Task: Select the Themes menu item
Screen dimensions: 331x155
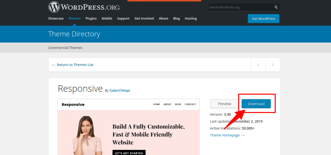Action: [x=74, y=18]
